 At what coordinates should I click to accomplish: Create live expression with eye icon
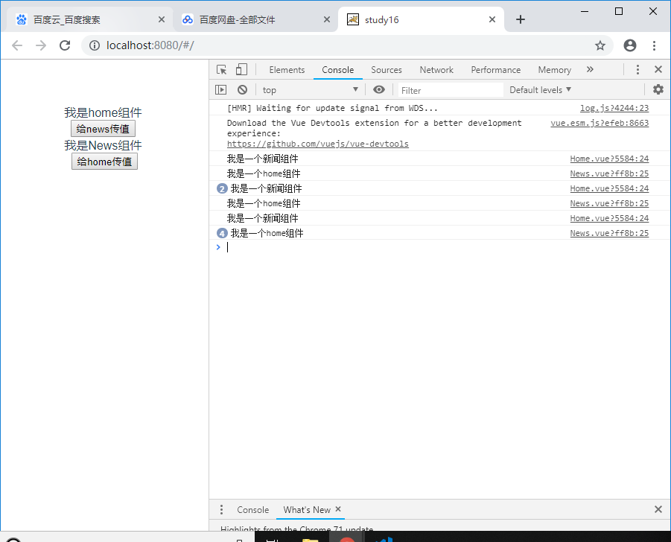click(x=379, y=89)
